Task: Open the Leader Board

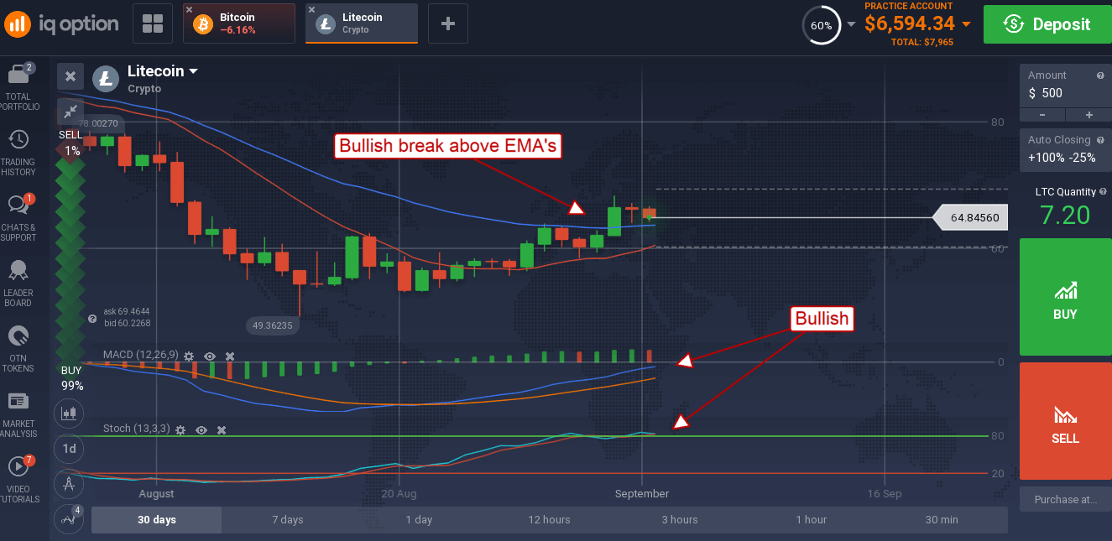Action: click(19, 284)
